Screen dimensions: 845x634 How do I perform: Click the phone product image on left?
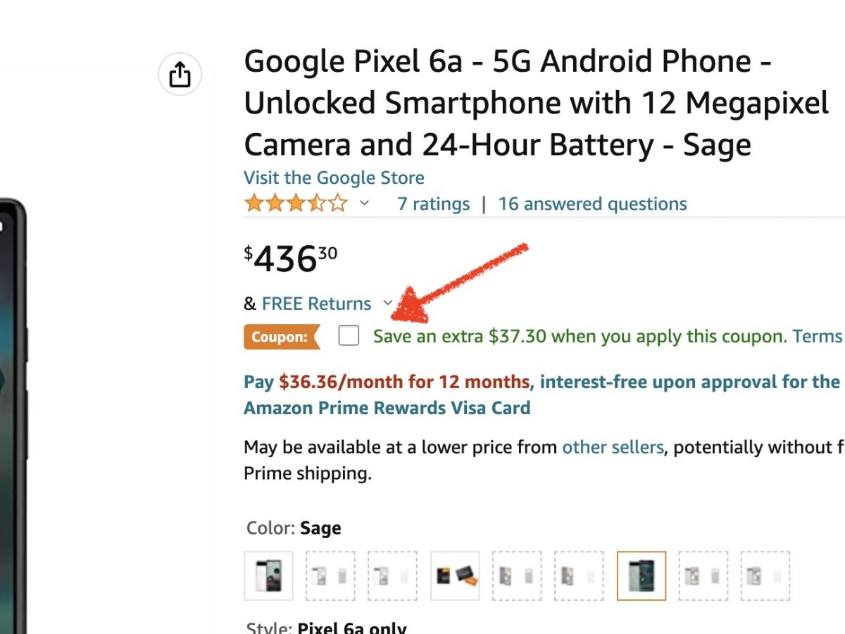(x=13, y=423)
